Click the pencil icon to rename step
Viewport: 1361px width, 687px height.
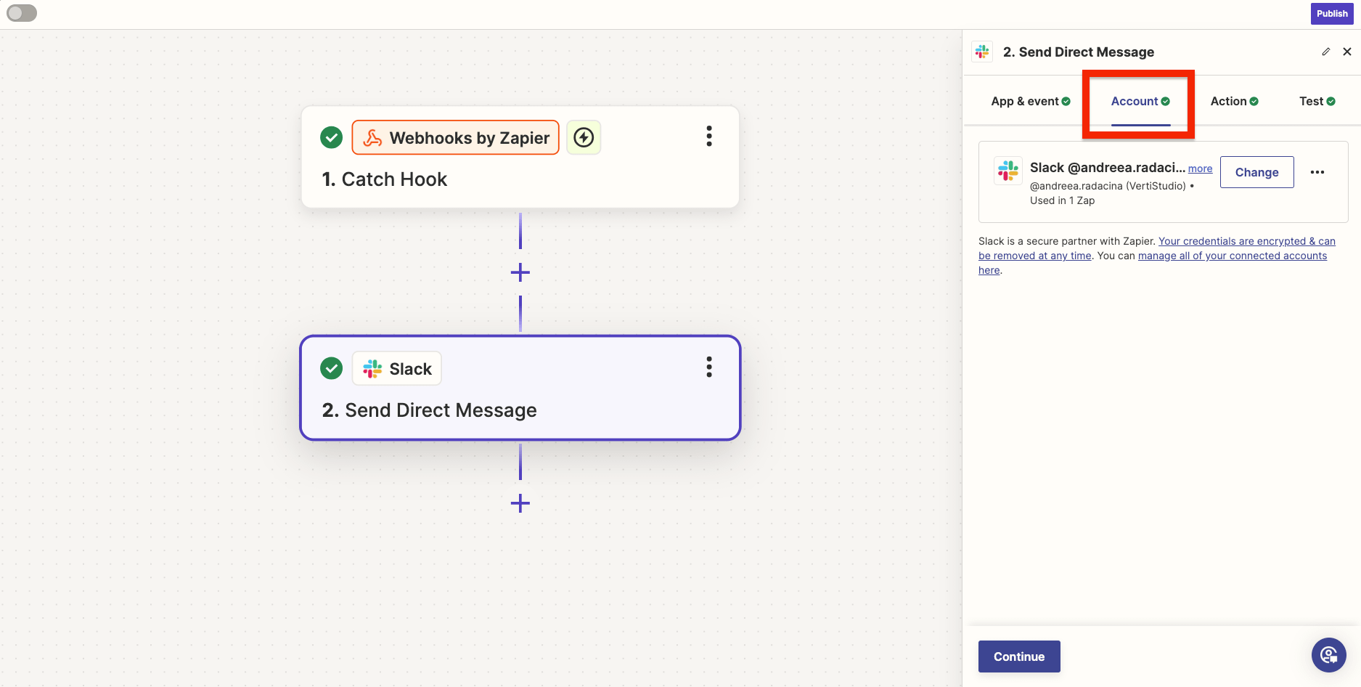point(1325,52)
